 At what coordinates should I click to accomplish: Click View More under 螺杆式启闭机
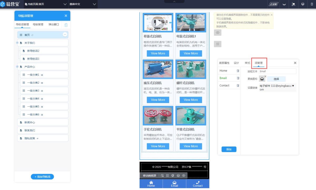click(x=191, y=100)
